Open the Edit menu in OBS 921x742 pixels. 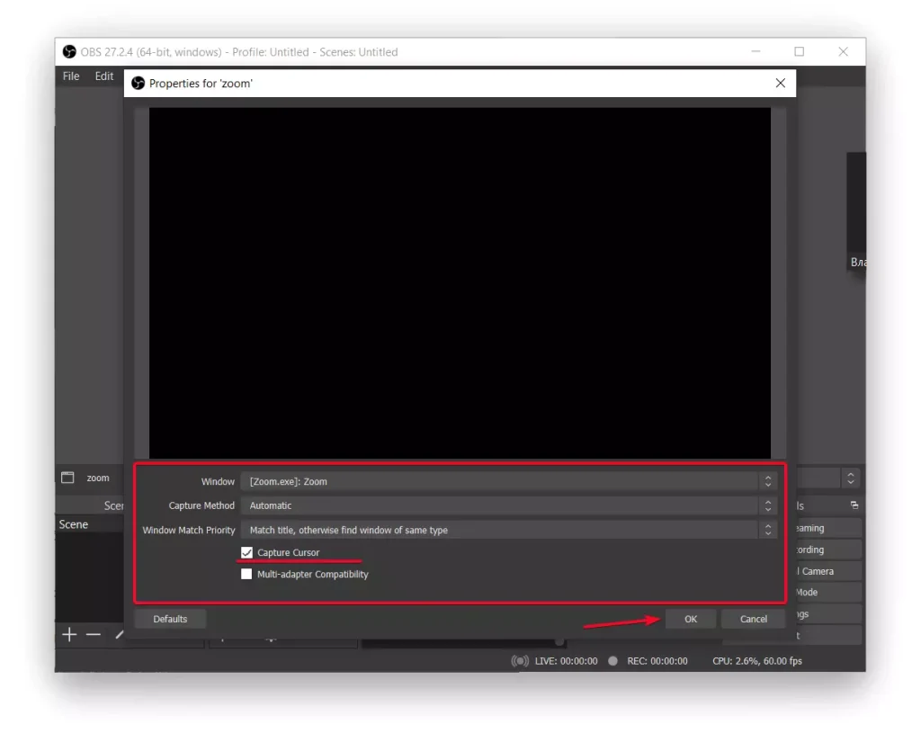coord(104,76)
